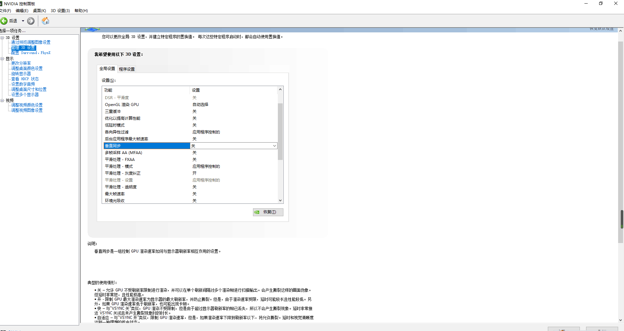Select the 平滑处理 - 模式 row
The height and width of the screenshot is (331, 624).
190,166
